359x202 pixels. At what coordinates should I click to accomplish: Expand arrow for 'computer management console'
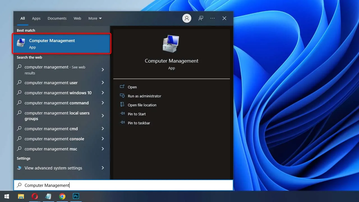click(x=103, y=139)
